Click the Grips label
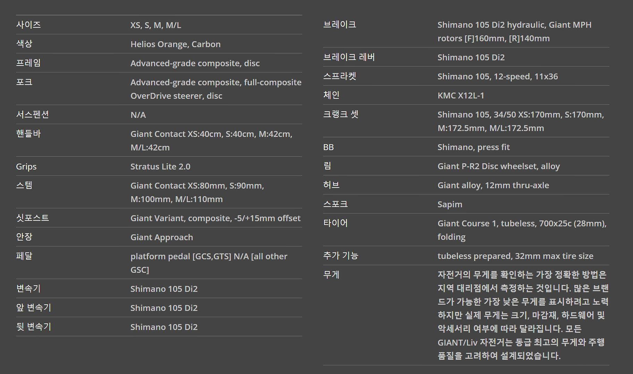Image resolution: width=633 pixels, height=374 pixels. point(26,166)
